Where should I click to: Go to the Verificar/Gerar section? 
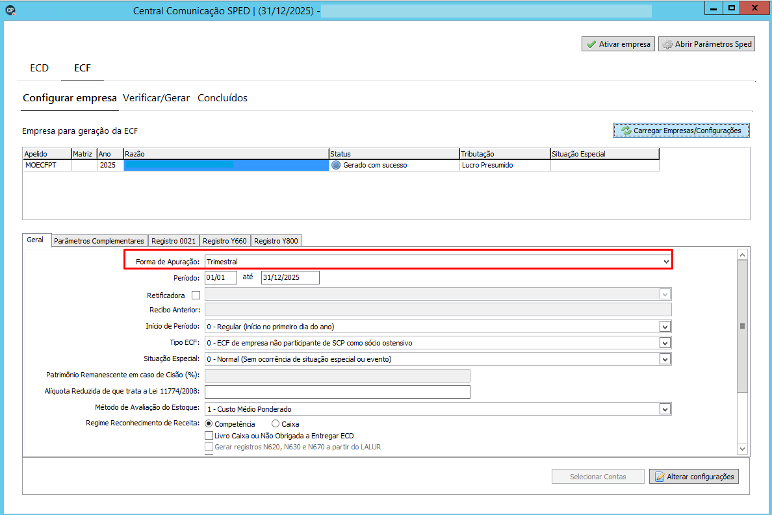[x=156, y=98]
